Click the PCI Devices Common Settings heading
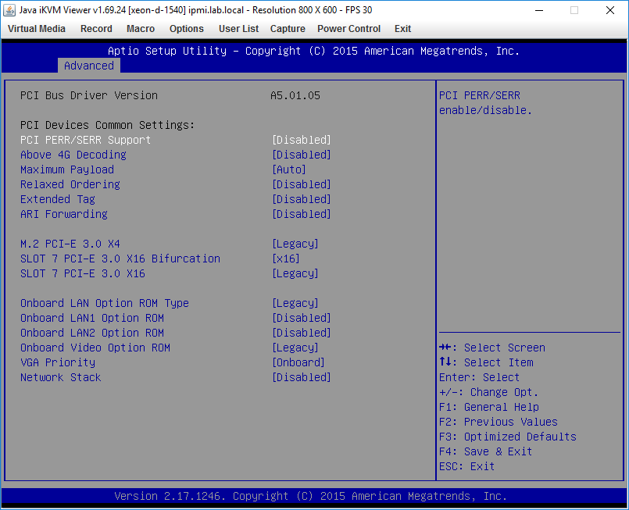This screenshot has width=629, height=510. pyautogui.click(x=108, y=125)
